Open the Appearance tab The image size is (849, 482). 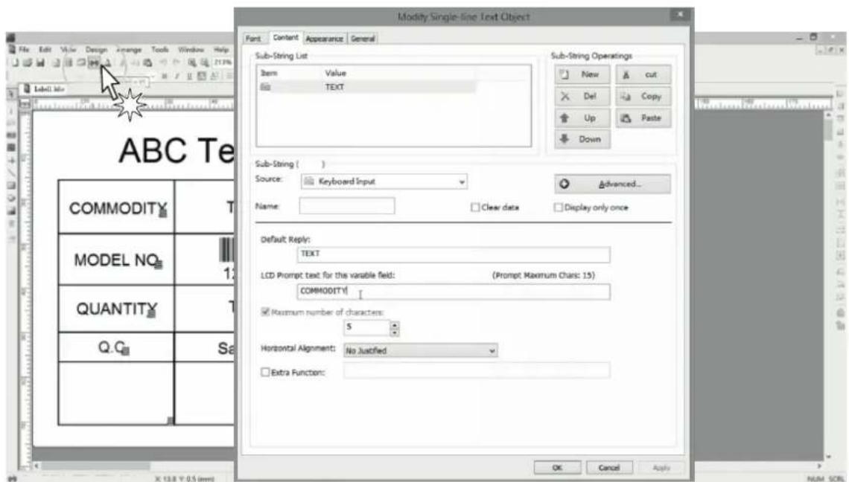324,39
